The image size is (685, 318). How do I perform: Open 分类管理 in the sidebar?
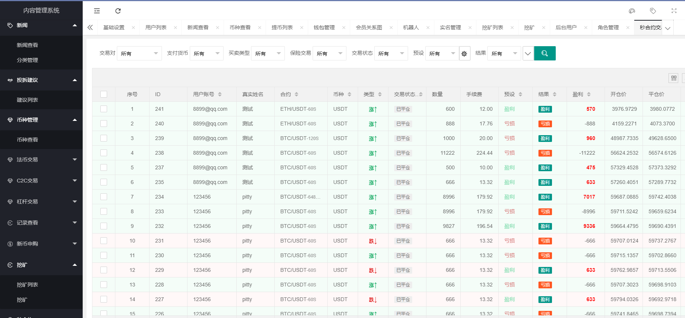[41, 60]
